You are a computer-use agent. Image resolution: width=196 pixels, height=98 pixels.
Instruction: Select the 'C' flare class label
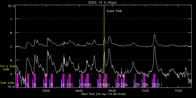11,46
